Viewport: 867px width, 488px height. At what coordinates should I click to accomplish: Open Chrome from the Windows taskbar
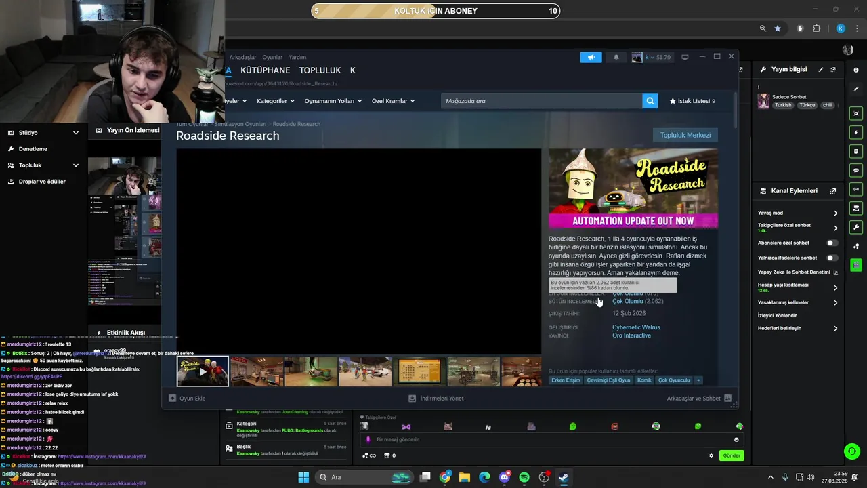click(x=445, y=477)
